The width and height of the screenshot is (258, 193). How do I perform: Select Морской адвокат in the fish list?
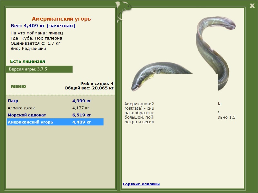[x=27, y=115]
